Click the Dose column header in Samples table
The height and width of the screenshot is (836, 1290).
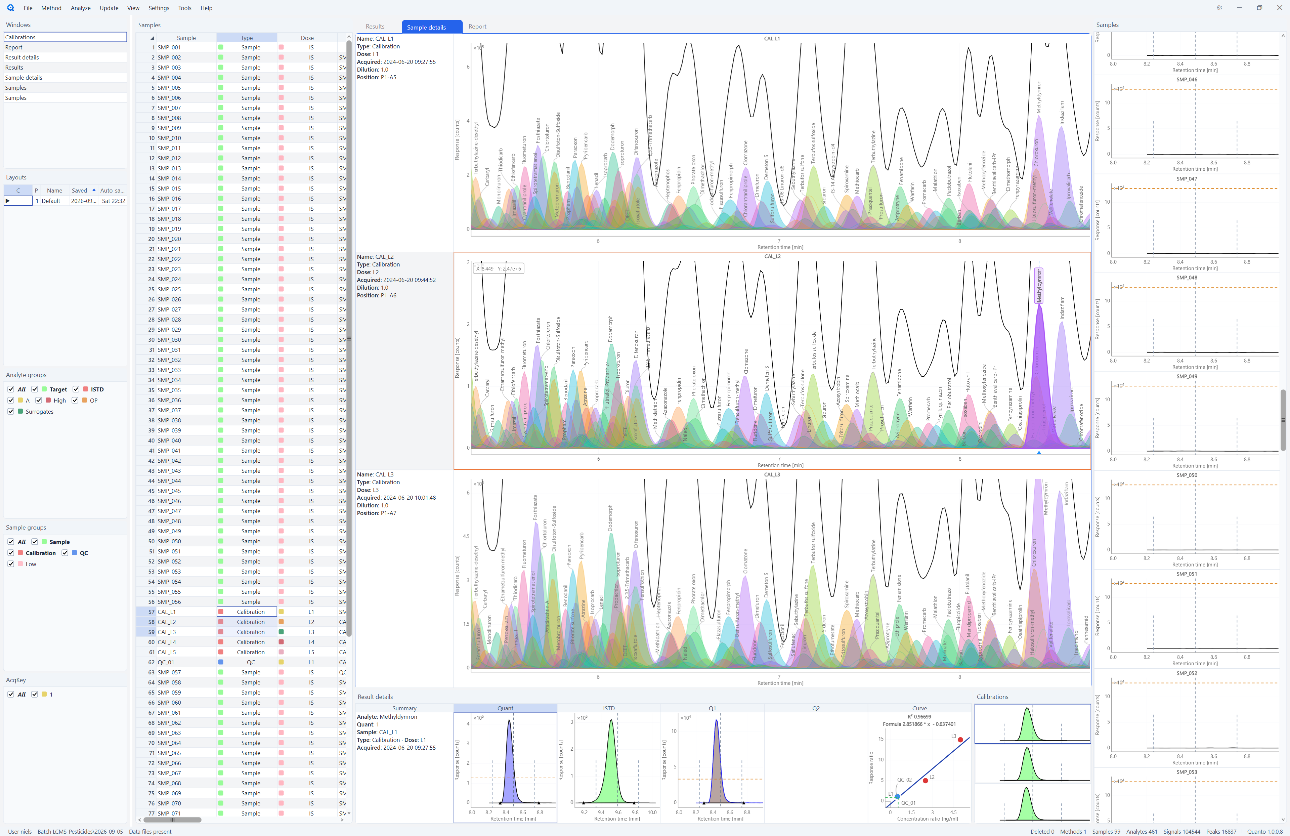(x=307, y=38)
